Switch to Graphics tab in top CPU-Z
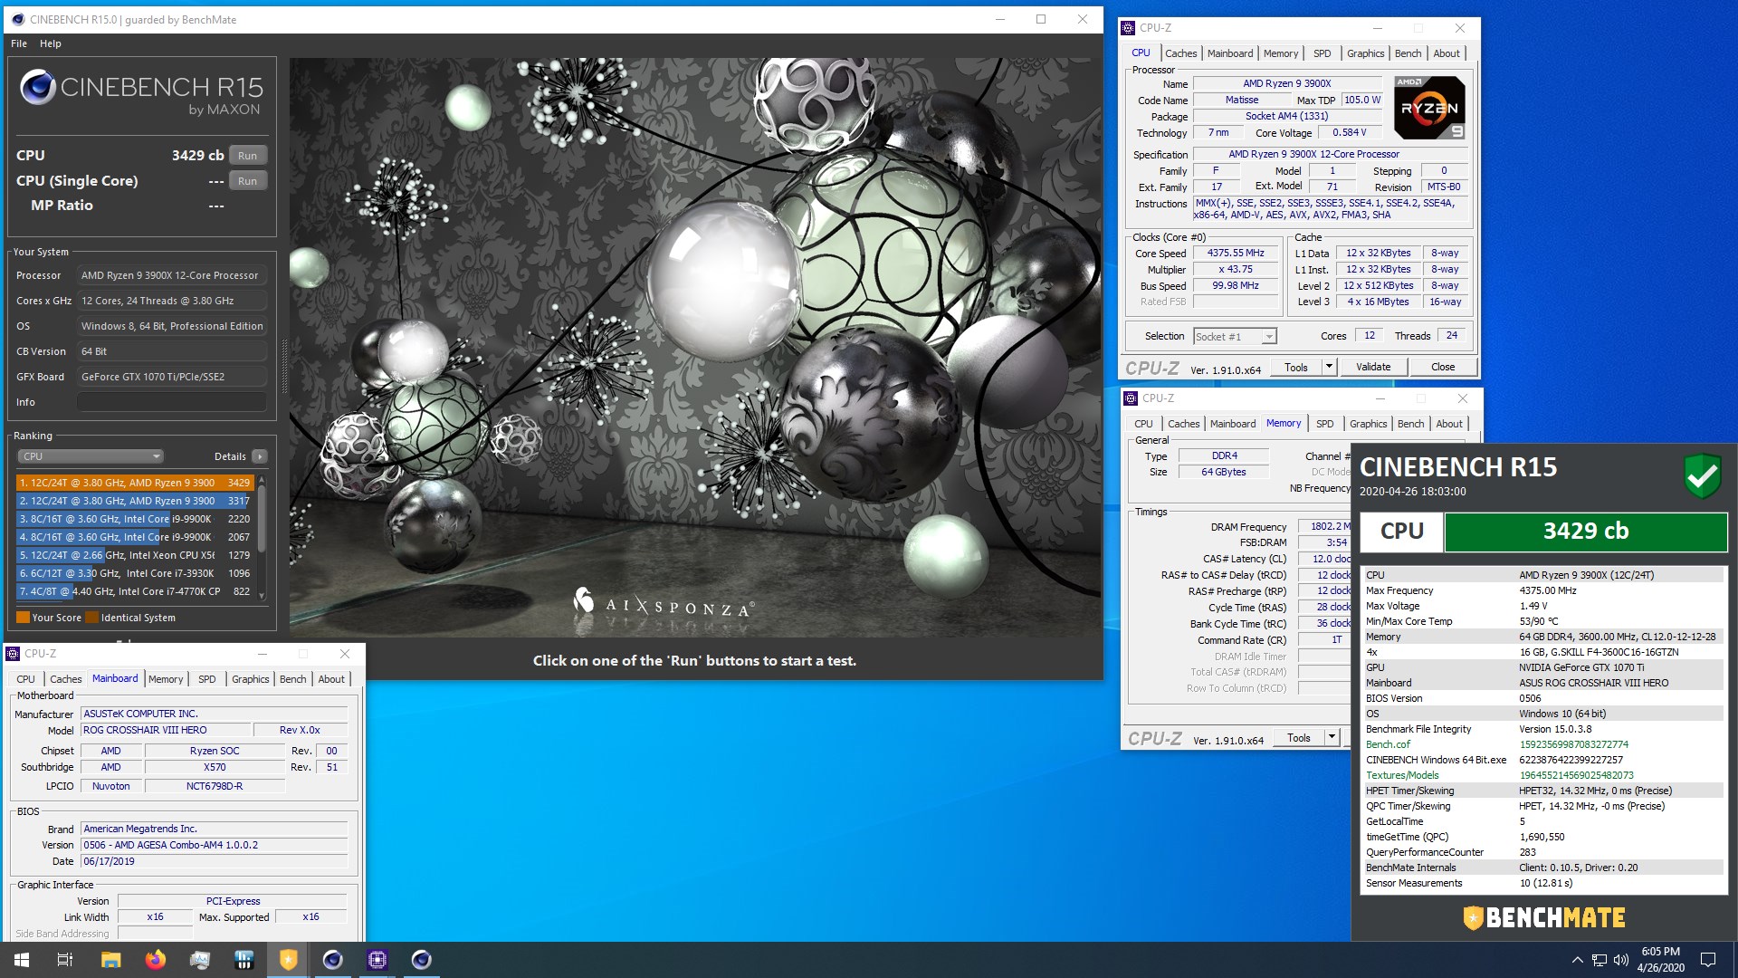This screenshot has width=1738, height=978. pos(1365,53)
